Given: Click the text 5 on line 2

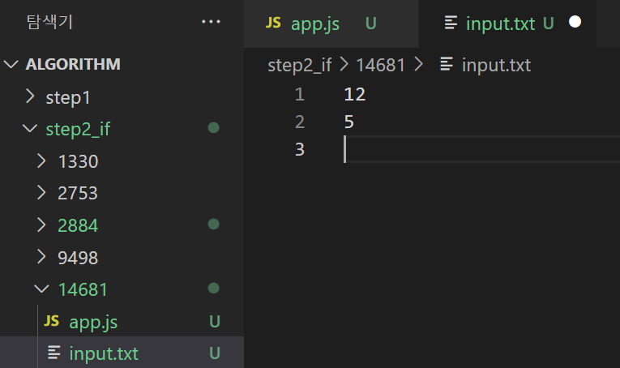Looking at the screenshot, I should click(x=348, y=122).
